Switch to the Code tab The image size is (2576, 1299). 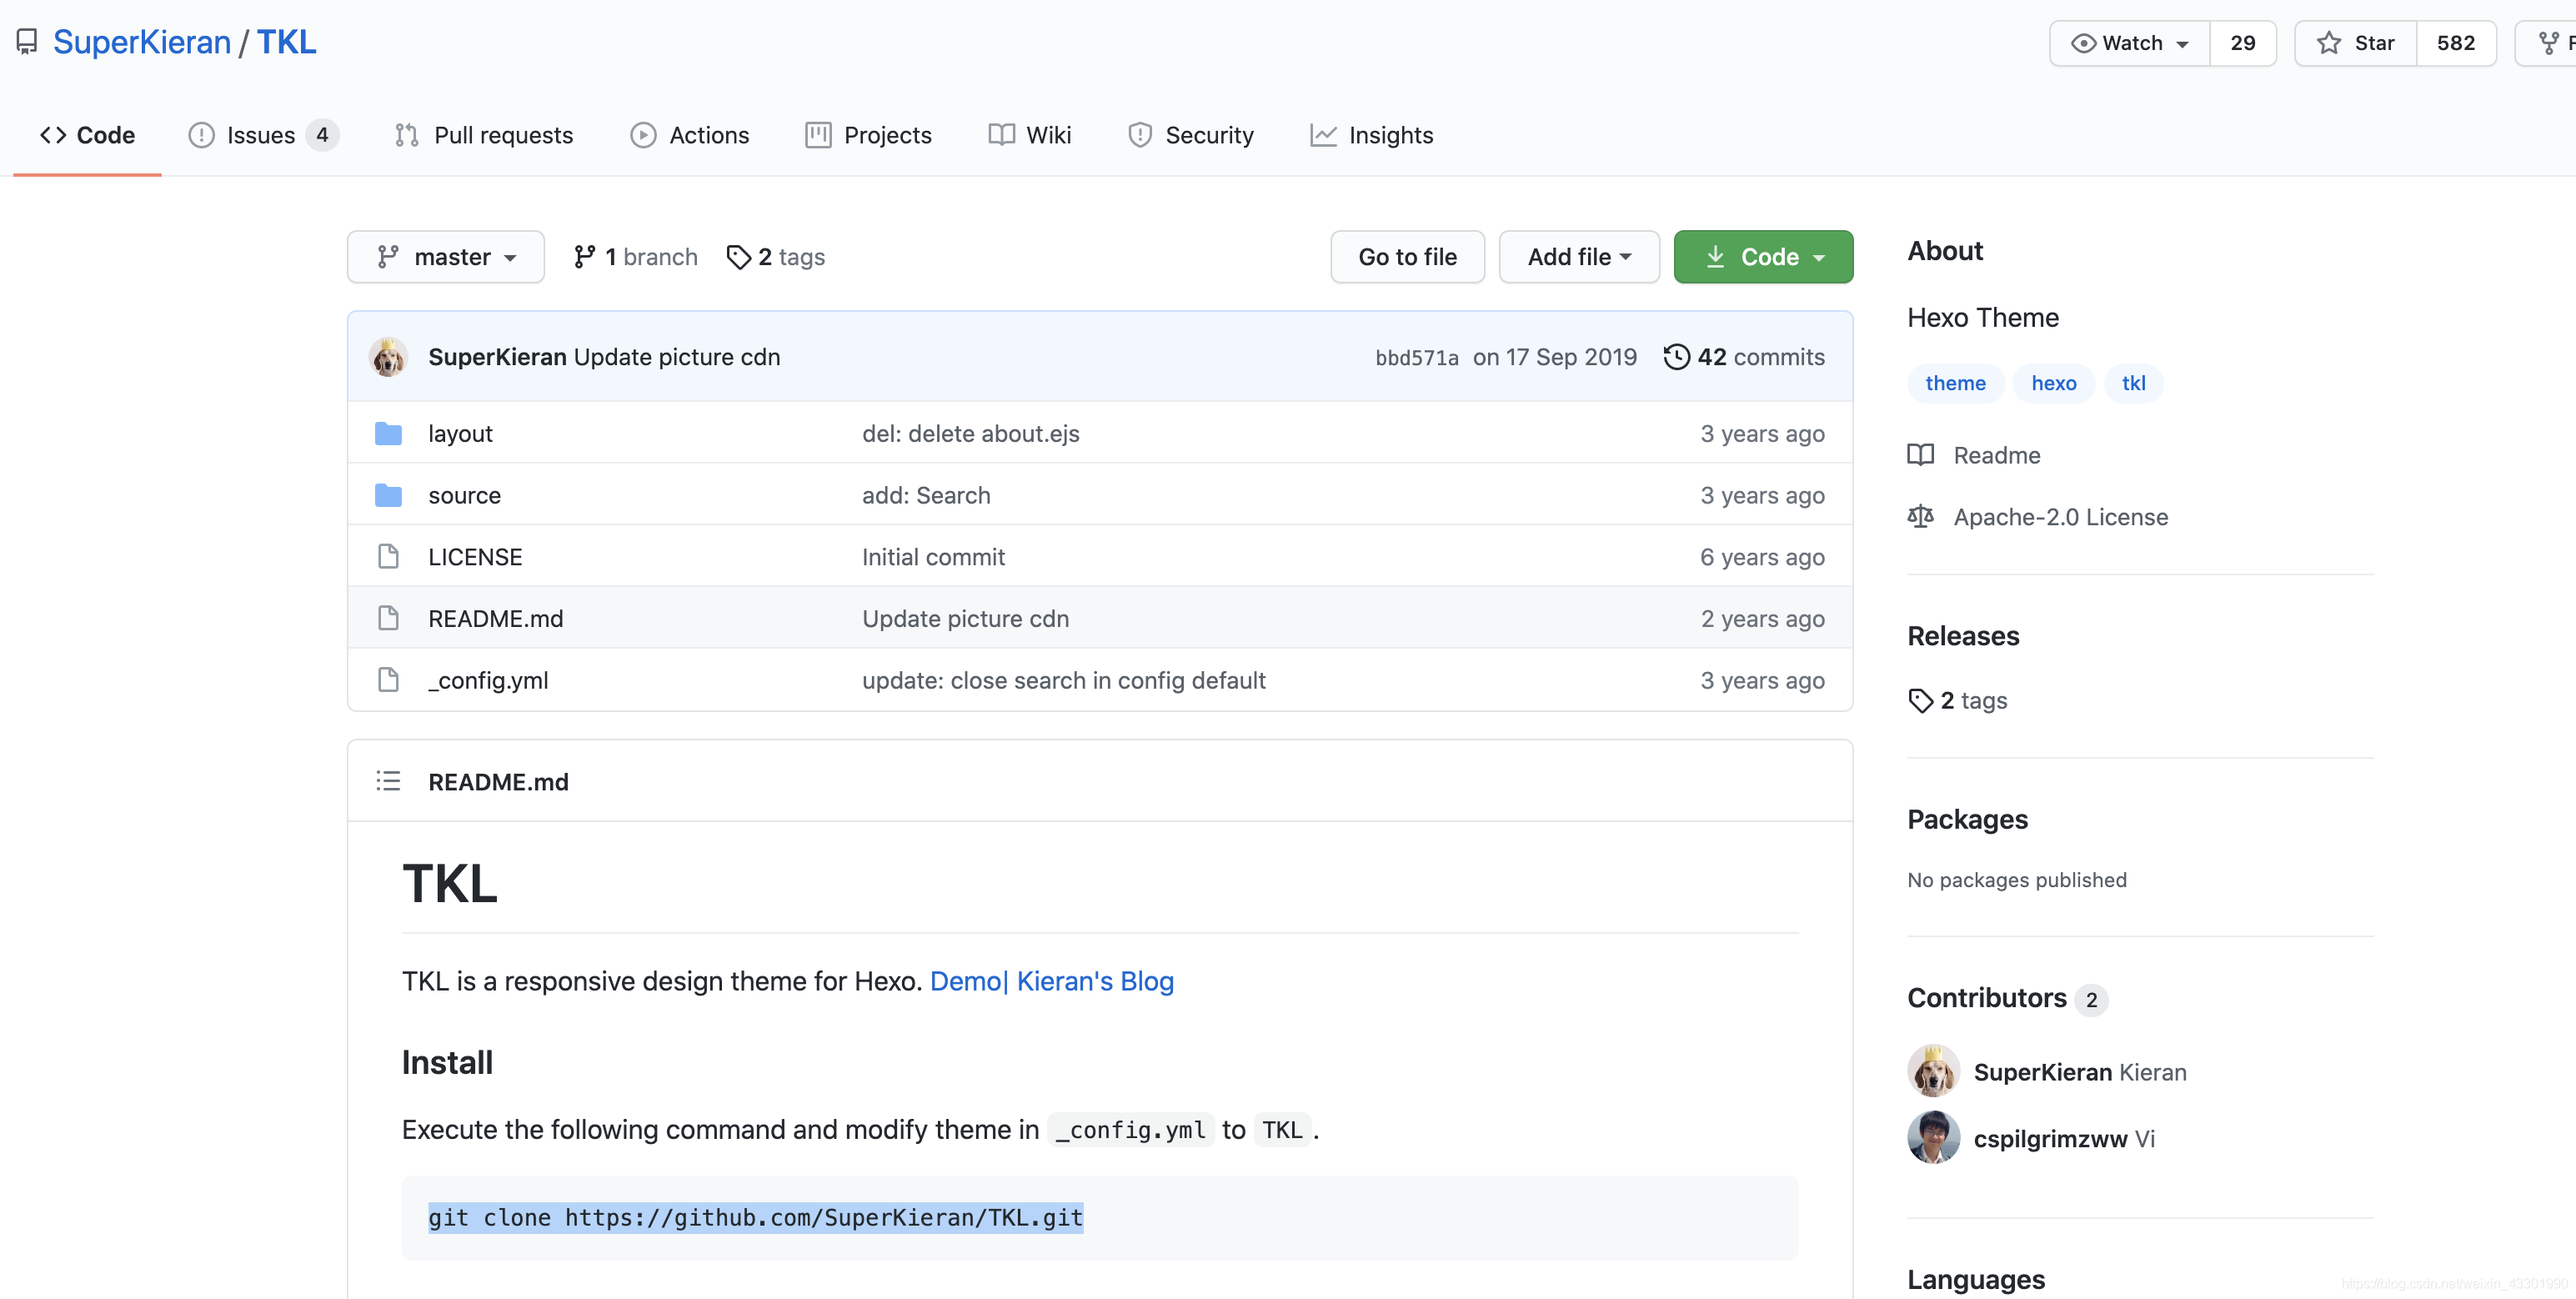[x=87, y=135]
